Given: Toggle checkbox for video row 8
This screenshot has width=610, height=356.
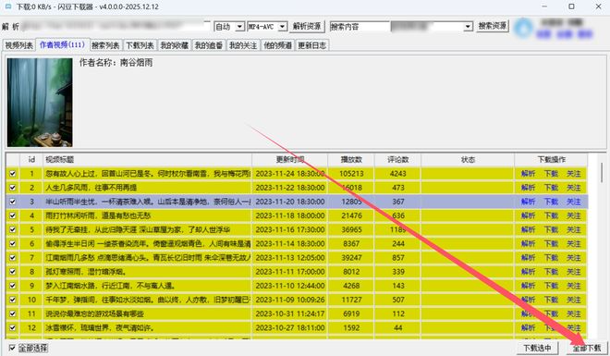Looking at the screenshot, I should (13, 272).
